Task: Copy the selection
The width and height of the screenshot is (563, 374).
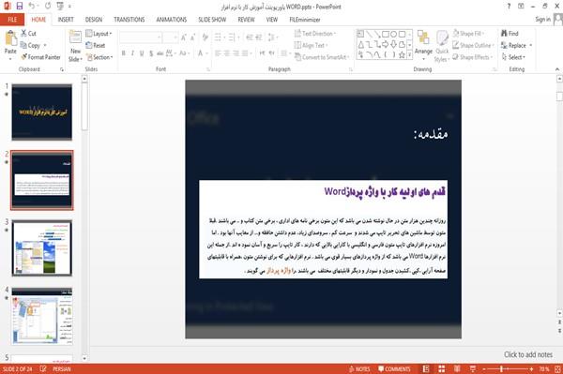Action: click(31, 45)
